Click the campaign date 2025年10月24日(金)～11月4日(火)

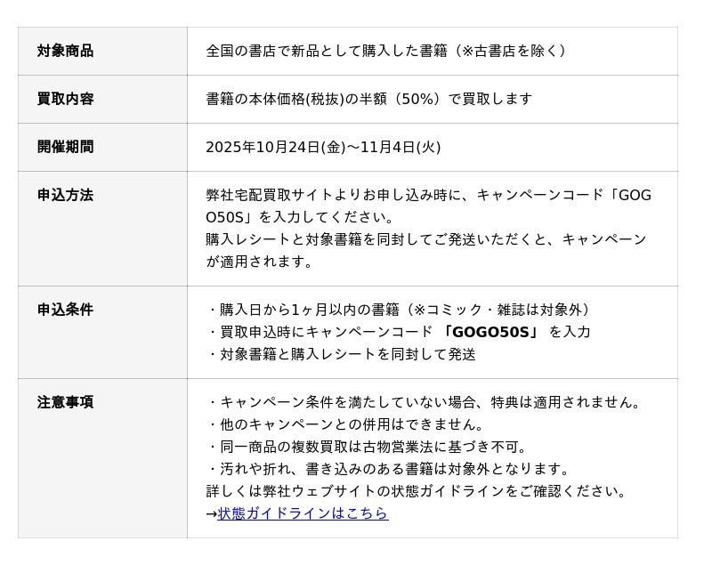[323, 147]
